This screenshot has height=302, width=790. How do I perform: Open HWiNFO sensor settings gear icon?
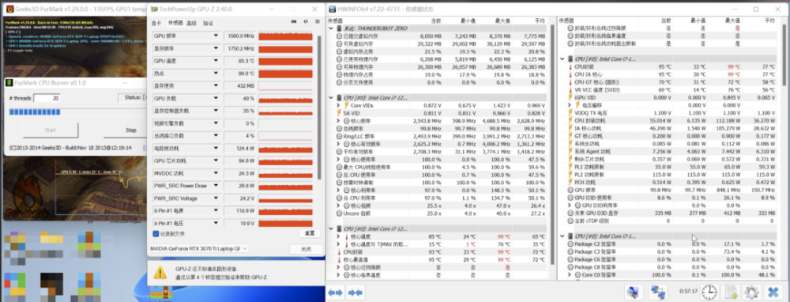tap(751, 292)
